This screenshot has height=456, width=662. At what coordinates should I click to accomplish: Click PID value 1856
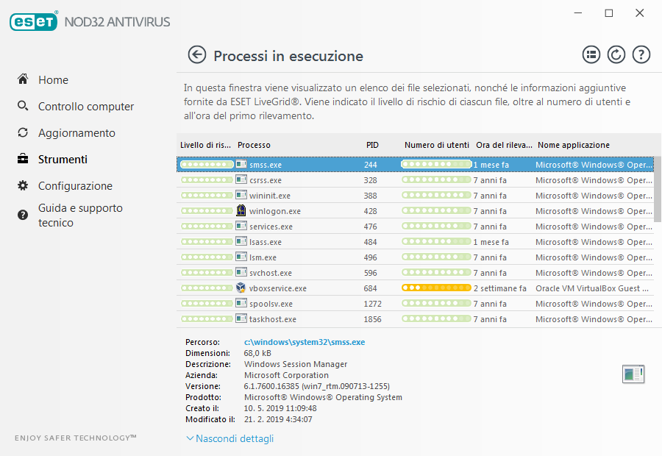click(x=372, y=319)
